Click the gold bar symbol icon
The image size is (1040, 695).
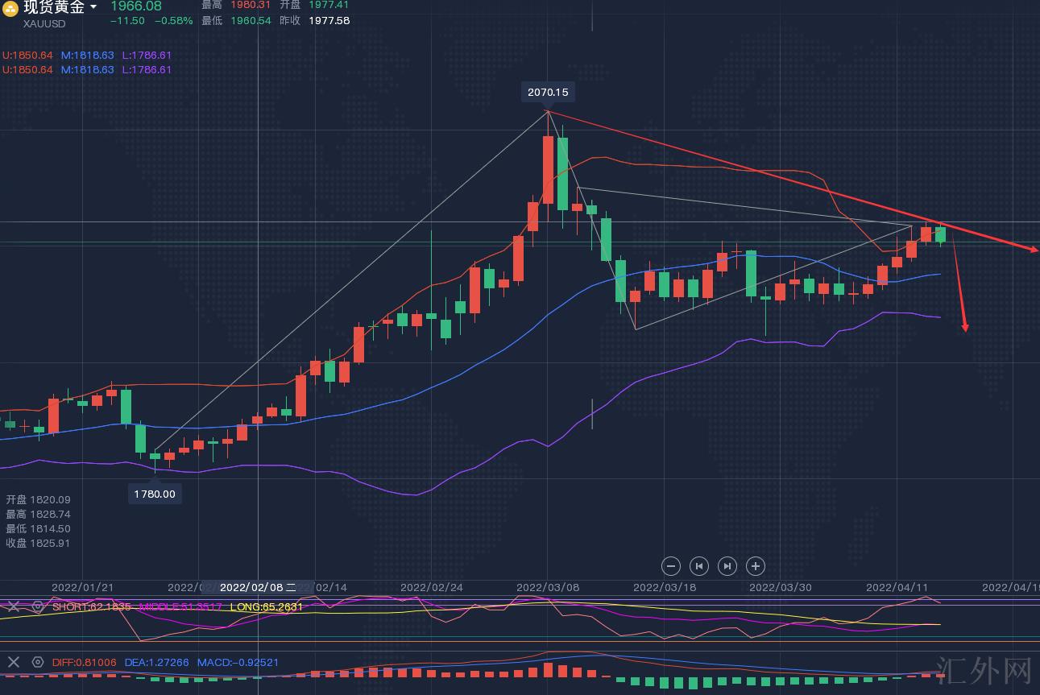(10, 9)
